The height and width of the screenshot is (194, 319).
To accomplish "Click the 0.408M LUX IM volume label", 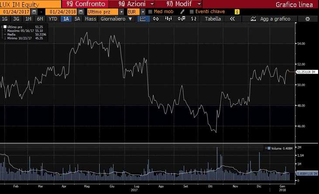I will pyautogui.click(x=307, y=174).
